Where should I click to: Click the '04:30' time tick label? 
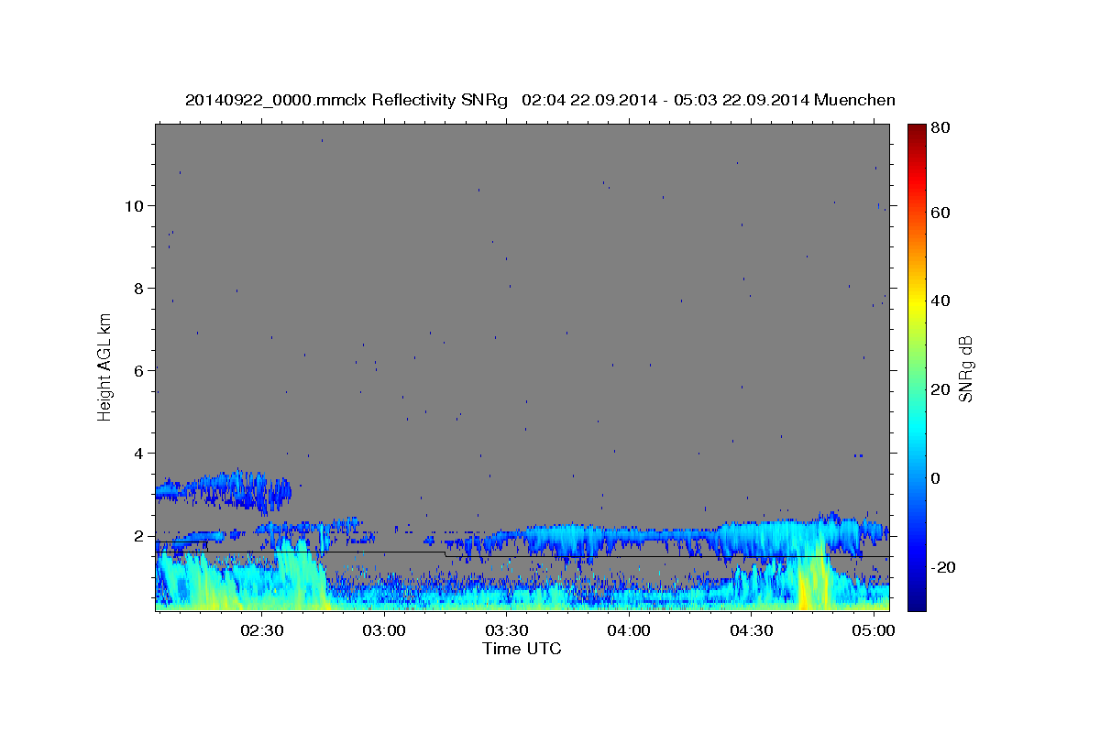(752, 631)
